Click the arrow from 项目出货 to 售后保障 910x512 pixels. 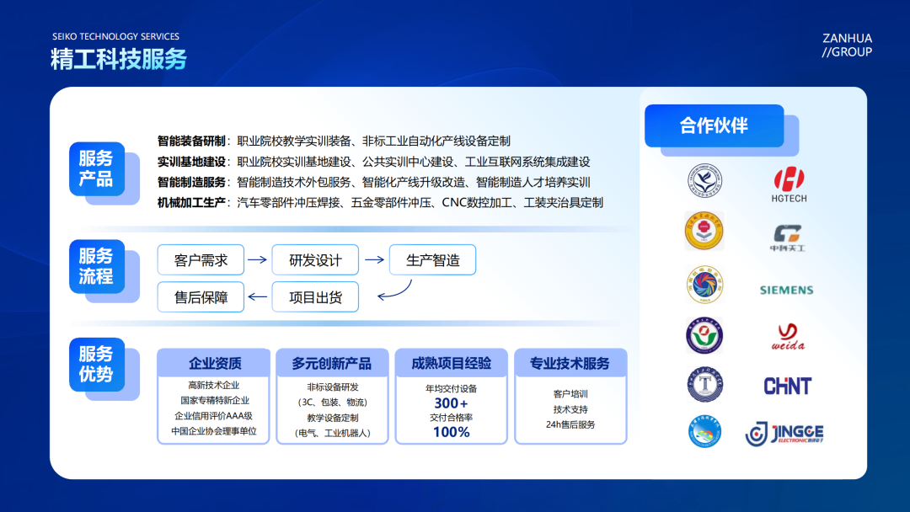click(257, 297)
